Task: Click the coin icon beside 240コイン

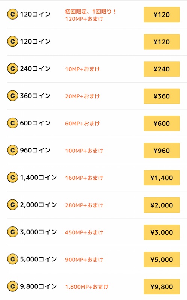Action: point(13,68)
